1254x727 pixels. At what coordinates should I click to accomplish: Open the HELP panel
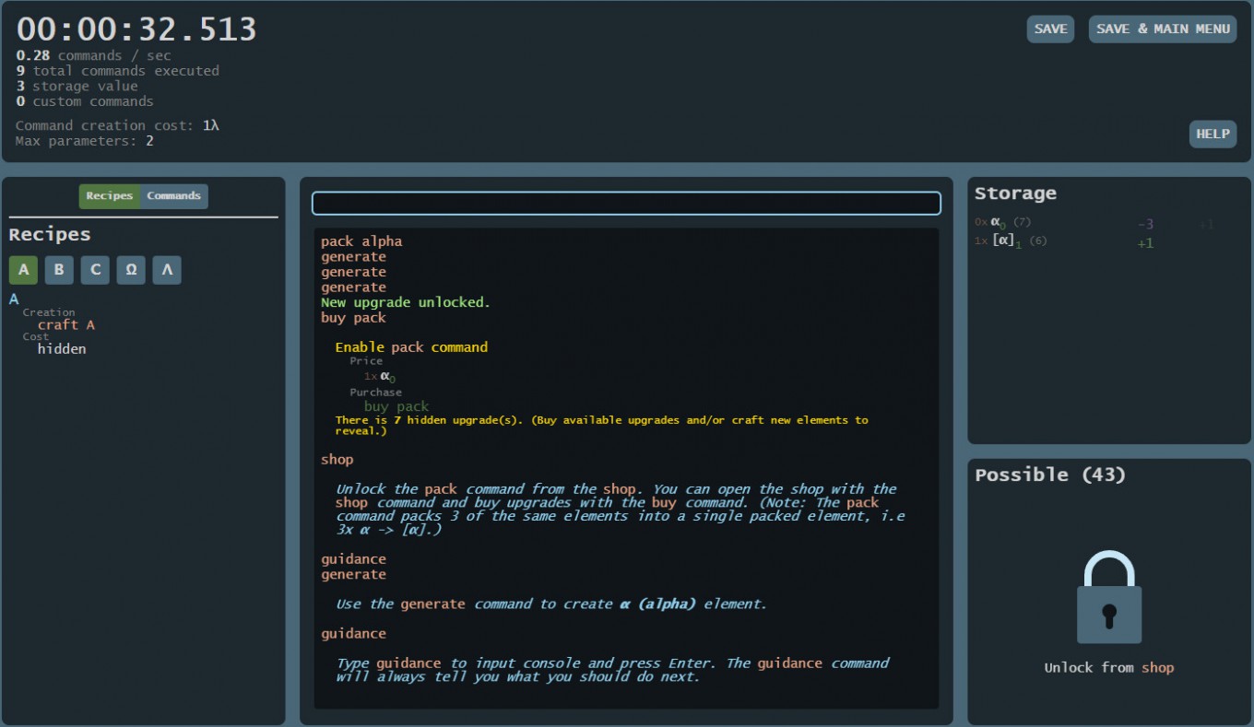[x=1213, y=134]
